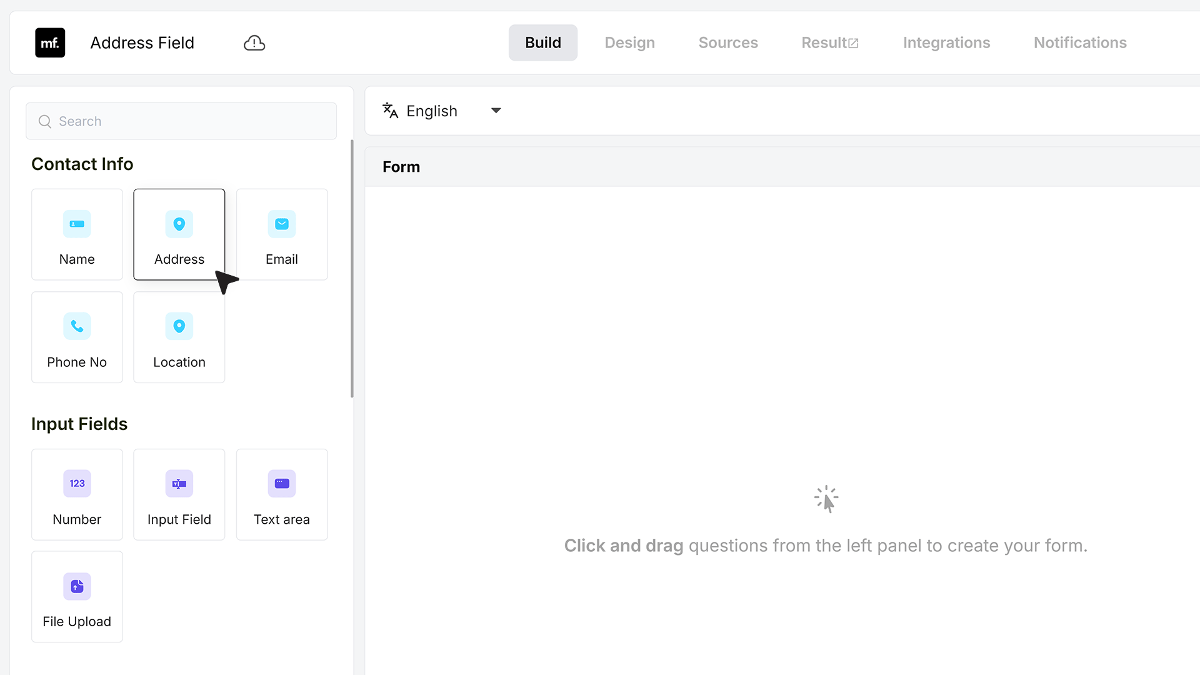The width and height of the screenshot is (1200, 675).
Task: Select the Number field card
Action: [77, 494]
